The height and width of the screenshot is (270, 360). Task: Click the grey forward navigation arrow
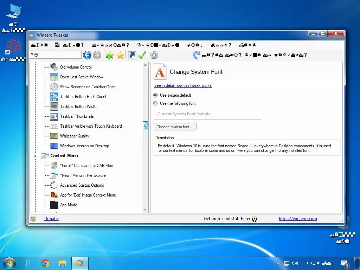(x=97, y=55)
